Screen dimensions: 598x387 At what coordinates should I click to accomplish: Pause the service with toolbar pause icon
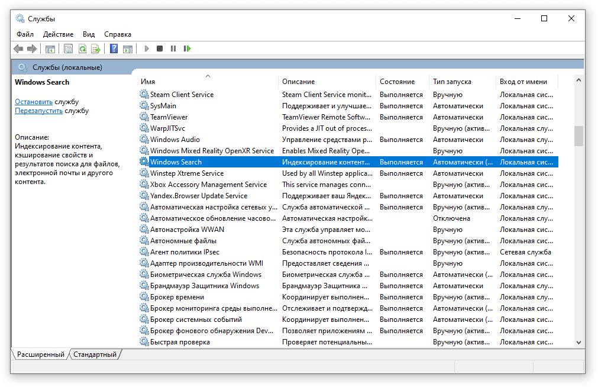[x=173, y=49]
